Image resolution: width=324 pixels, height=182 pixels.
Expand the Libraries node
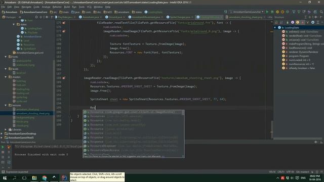click(6, 129)
